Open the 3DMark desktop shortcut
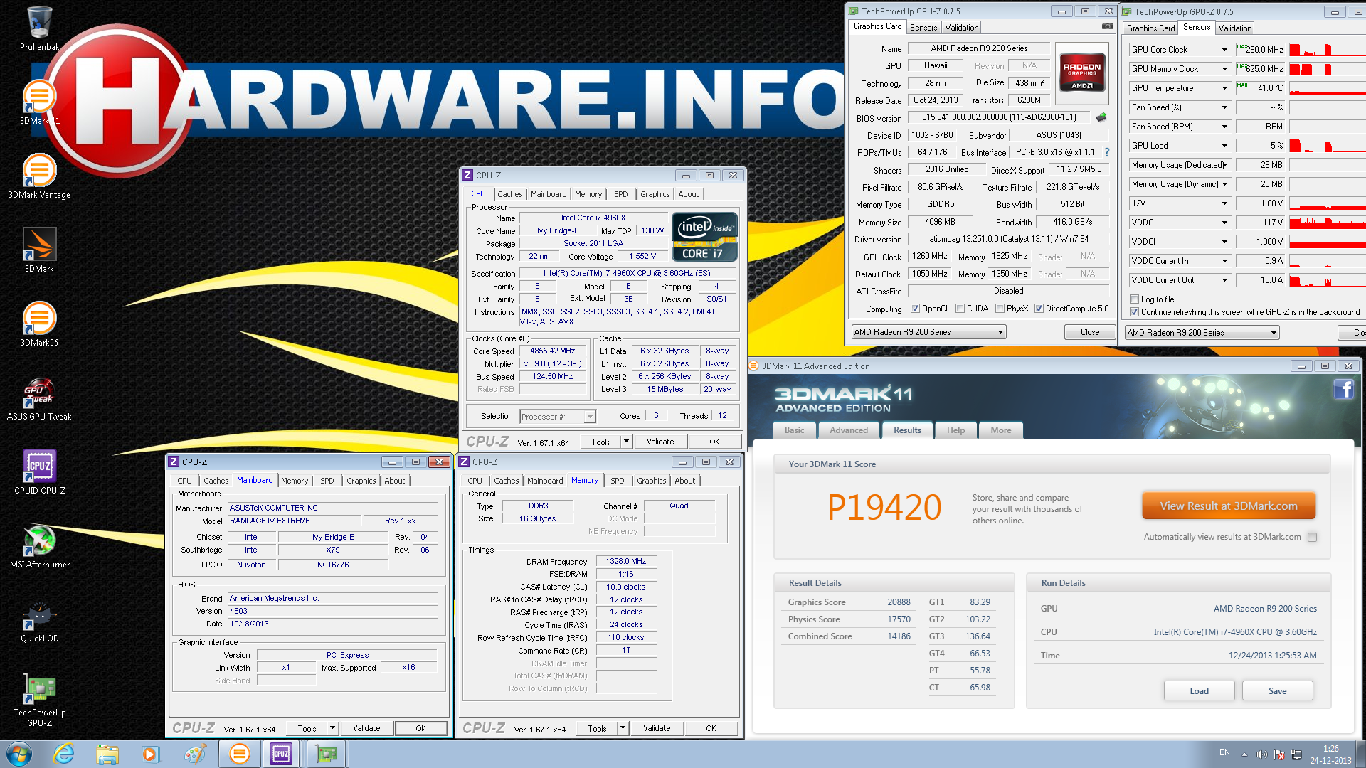The height and width of the screenshot is (768, 1366). [39, 250]
